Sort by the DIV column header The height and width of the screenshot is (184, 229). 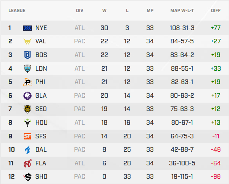pos(79,10)
